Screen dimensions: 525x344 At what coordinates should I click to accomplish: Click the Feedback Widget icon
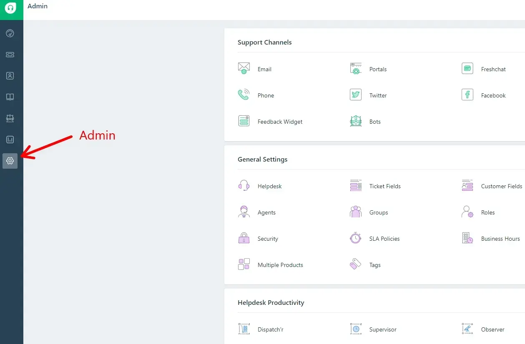point(244,121)
